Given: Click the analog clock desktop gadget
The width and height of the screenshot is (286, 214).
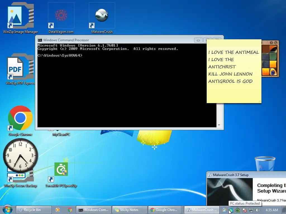Looking at the screenshot, I should point(20,155).
